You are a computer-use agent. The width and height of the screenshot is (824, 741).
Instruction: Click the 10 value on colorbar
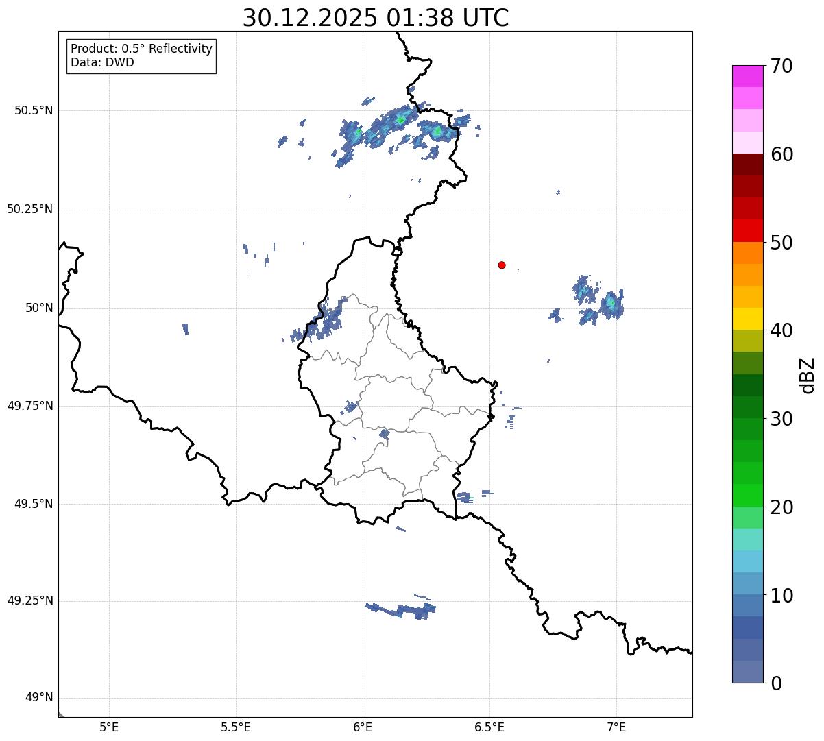pyautogui.click(x=781, y=596)
